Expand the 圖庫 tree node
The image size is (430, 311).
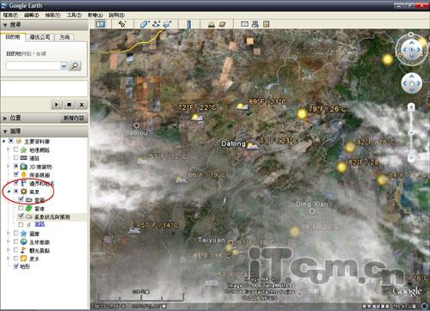(9, 234)
